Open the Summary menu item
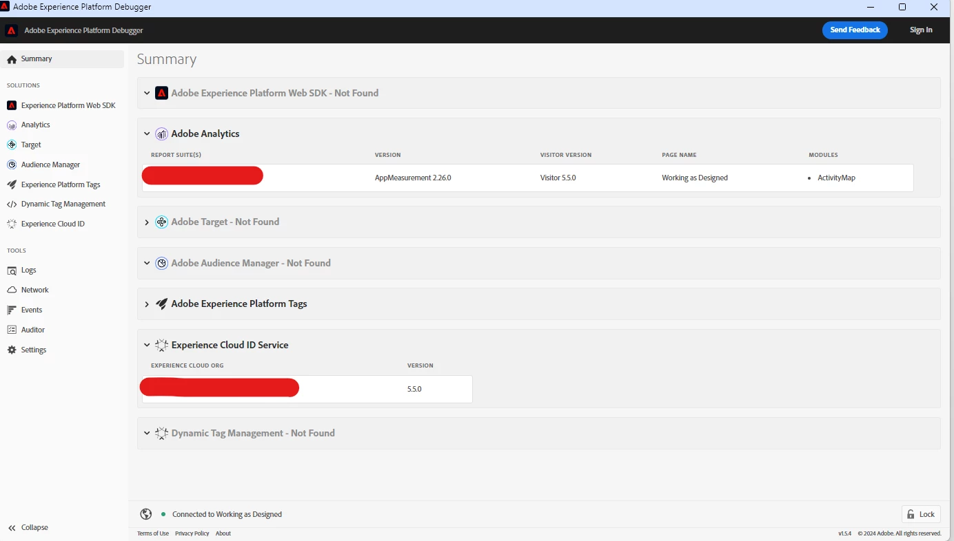Viewport: 954px width, 541px height. pos(62,59)
